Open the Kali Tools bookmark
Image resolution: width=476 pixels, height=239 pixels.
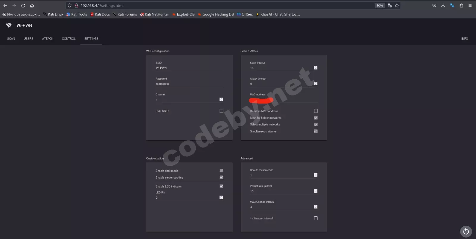pyautogui.click(x=77, y=14)
